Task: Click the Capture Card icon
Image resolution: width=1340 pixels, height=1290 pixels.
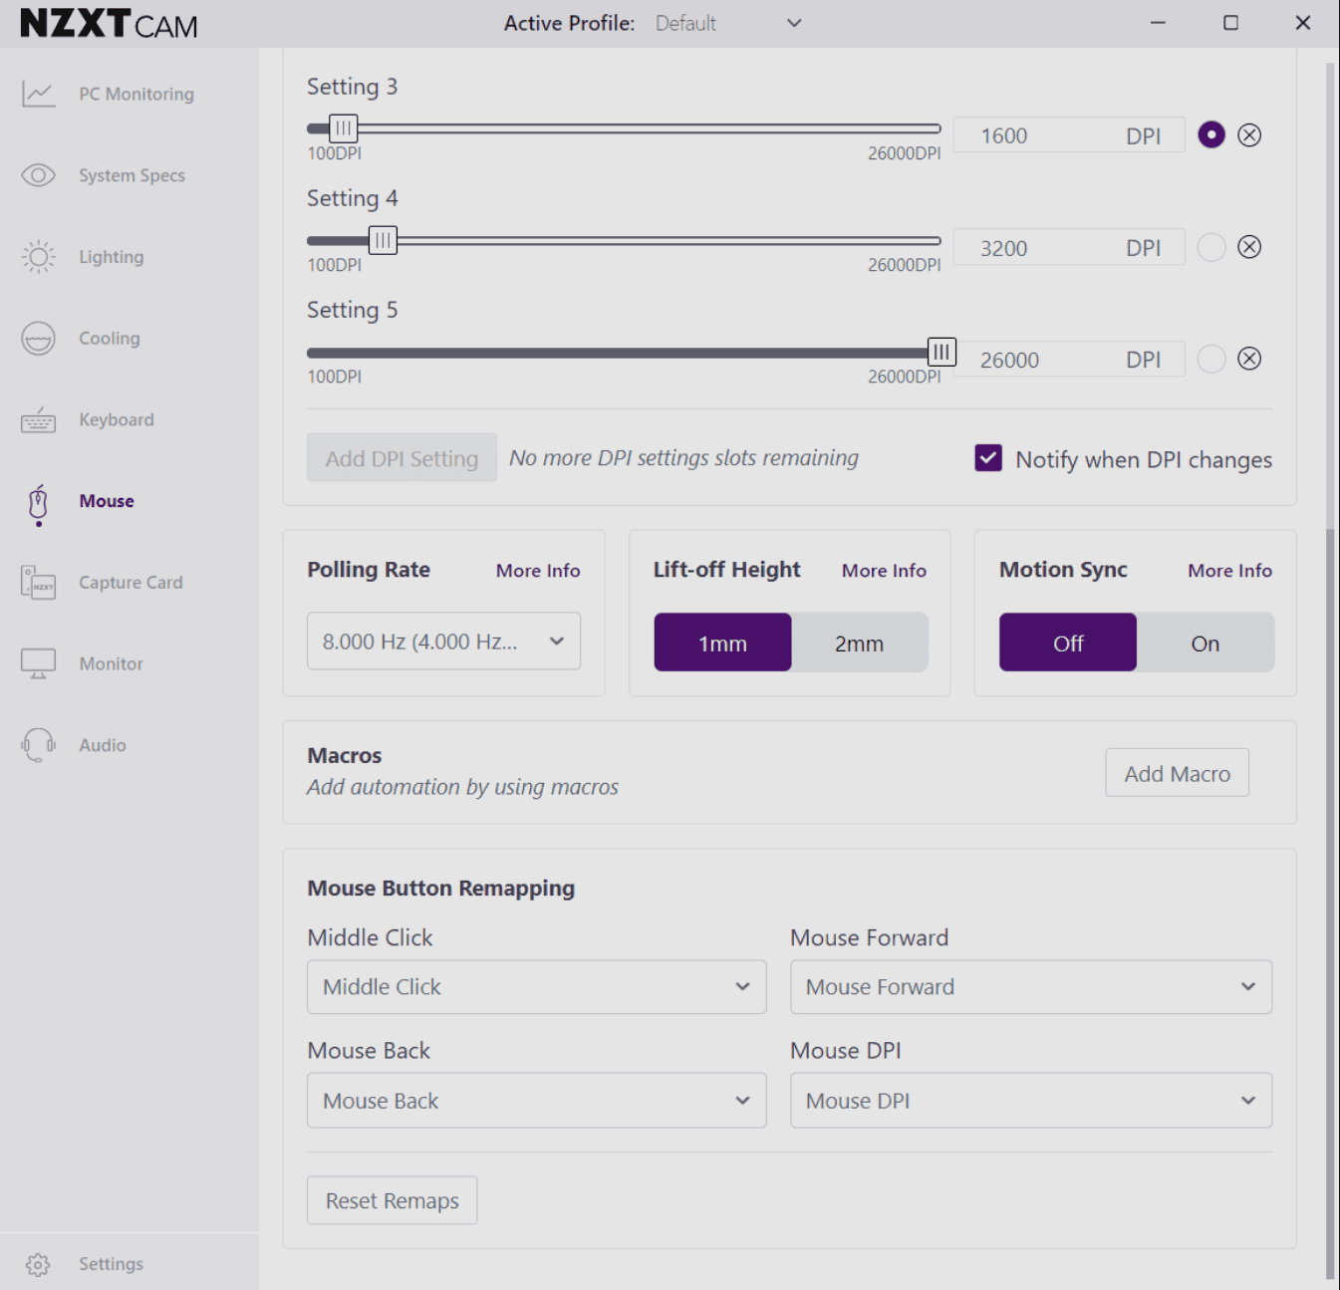Action: (38, 583)
